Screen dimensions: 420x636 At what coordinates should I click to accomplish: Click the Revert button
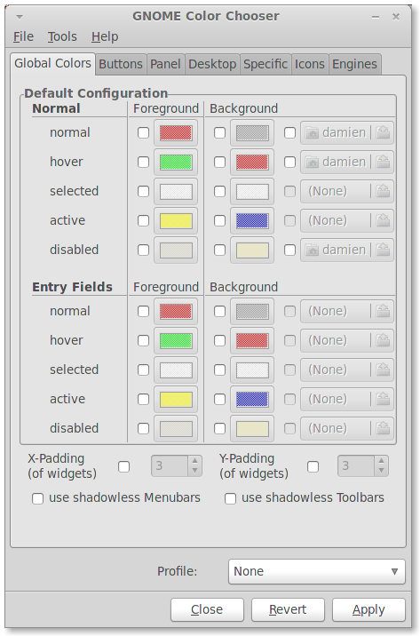tap(288, 609)
